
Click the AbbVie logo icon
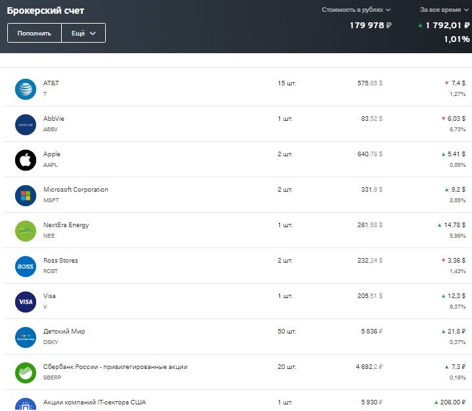(x=26, y=125)
